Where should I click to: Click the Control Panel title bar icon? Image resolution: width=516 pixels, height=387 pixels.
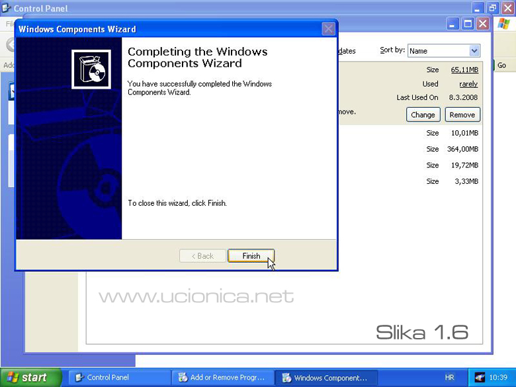6,7
